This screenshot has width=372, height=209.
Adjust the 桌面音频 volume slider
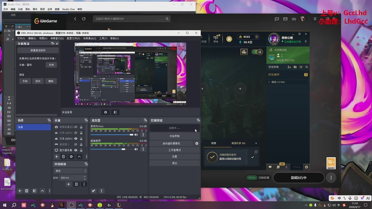pyautogui.click(x=112, y=149)
